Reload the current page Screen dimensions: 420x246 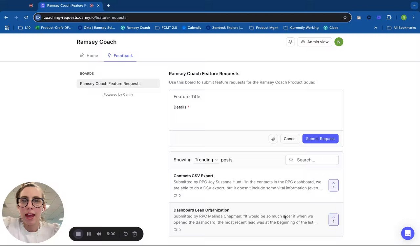point(26,17)
